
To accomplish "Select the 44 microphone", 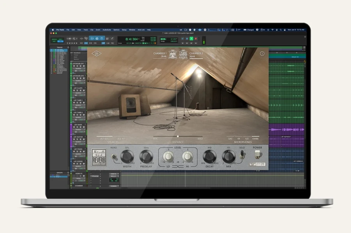I will coord(239,139).
